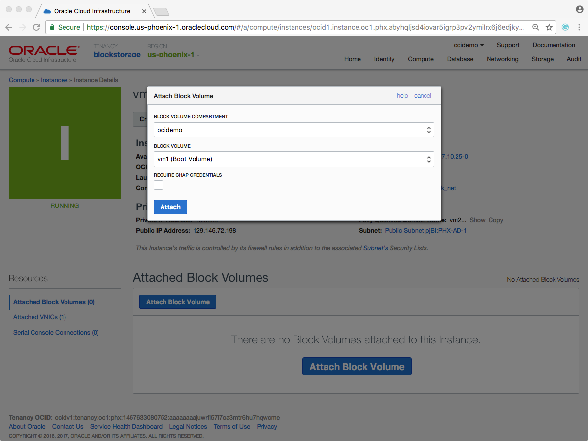Select Attached Block Volumes (0) in Resources
Image resolution: width=588 pixels, height=441 pixels.
tap(54, 302)
